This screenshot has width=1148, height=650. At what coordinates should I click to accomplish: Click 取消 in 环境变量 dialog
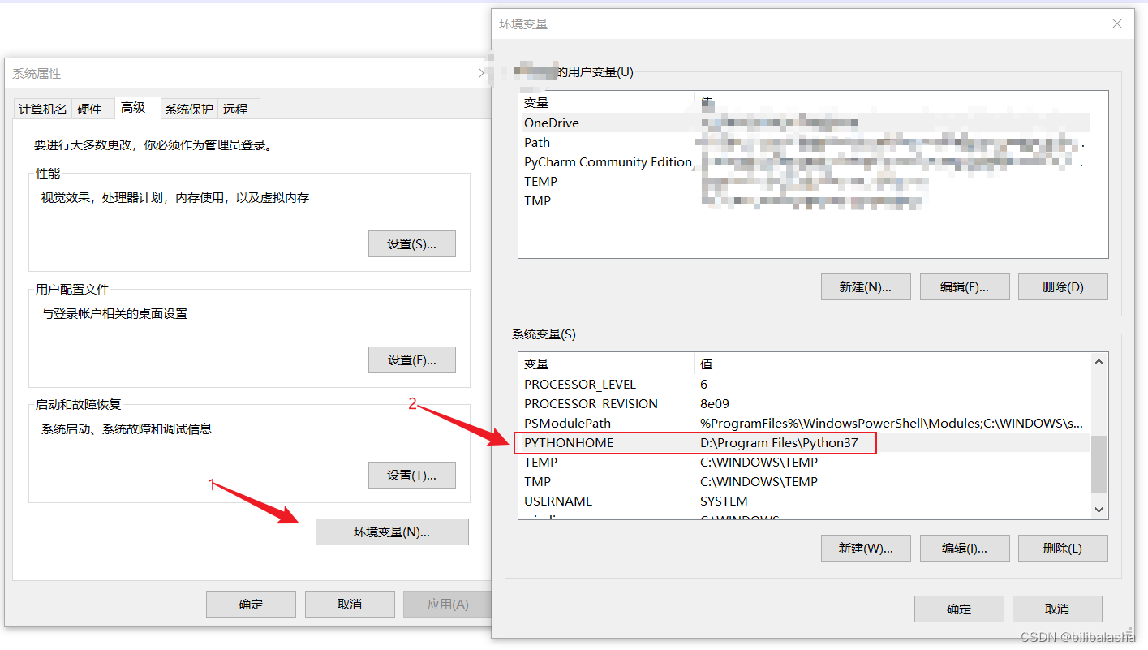coord(1057,609)
